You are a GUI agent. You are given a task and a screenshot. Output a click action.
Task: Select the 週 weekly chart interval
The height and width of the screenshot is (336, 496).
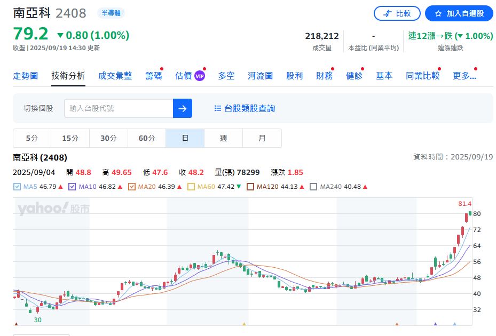pyautogui.click(x=223, y=138)
